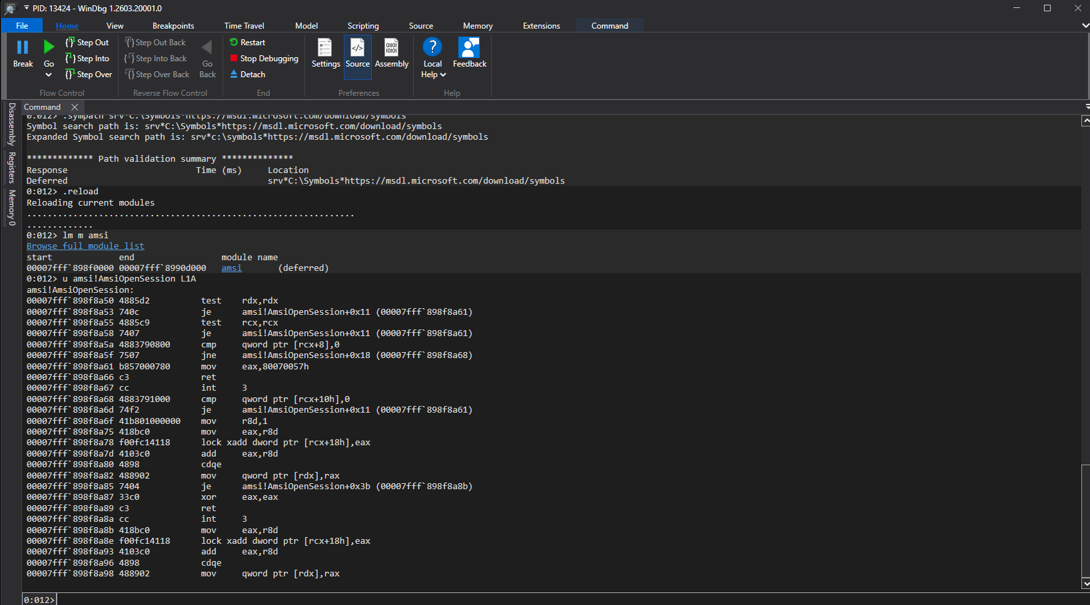Image resolution: width=1090 pixels, height=605 pixels.
Task: Click the Go Back arrow icon
Action: click(207, 47)
